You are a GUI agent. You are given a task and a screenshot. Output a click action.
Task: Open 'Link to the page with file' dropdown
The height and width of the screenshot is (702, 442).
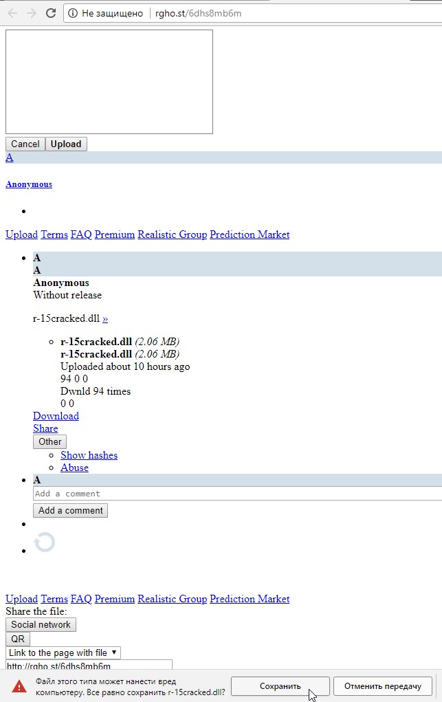pyautogui.click(x=63, y=652)
